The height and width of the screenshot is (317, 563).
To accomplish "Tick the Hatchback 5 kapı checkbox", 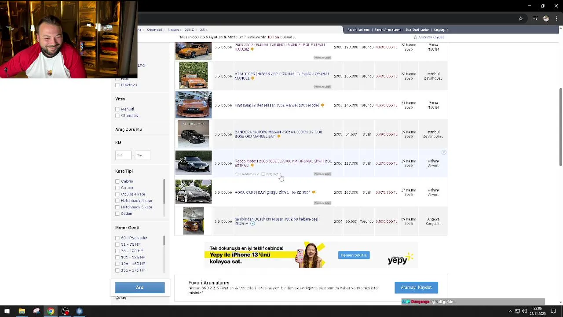I will coord(117,207).
